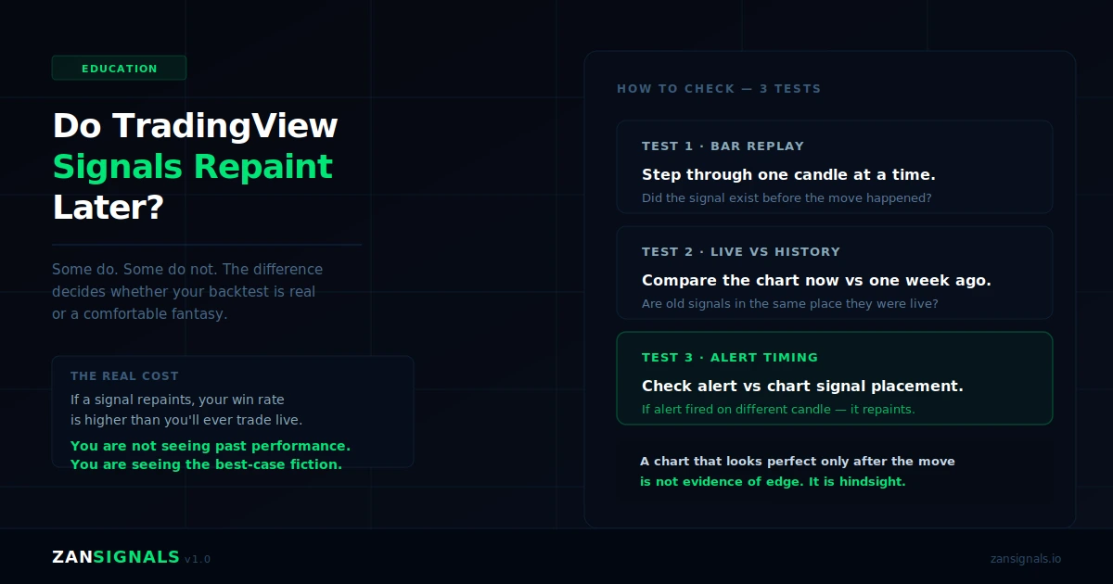Click 'is not evidence of edge. It is hindsight.'
The height and width of the screenshot is (584, 1113).
click(773, 482)
